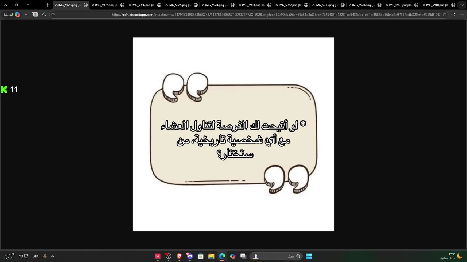Viewport: 467px width, 262px height.
Task: Open the volume speaker tray icon
Action: (20, 256)
